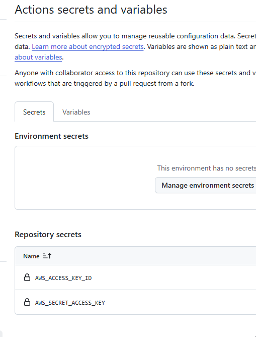Select the AWS_ACCESS_KEY_ID secret name

click(x=63, y=278)
